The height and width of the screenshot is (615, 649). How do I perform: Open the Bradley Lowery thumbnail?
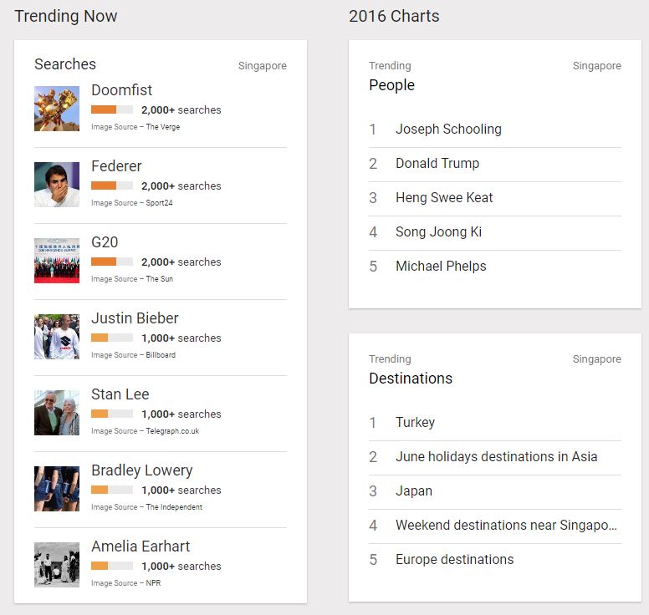pos(57,489)
